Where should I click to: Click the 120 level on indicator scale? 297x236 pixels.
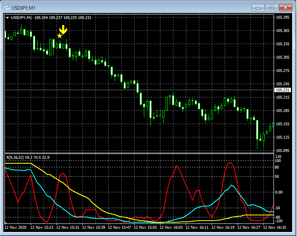[278, 156]
